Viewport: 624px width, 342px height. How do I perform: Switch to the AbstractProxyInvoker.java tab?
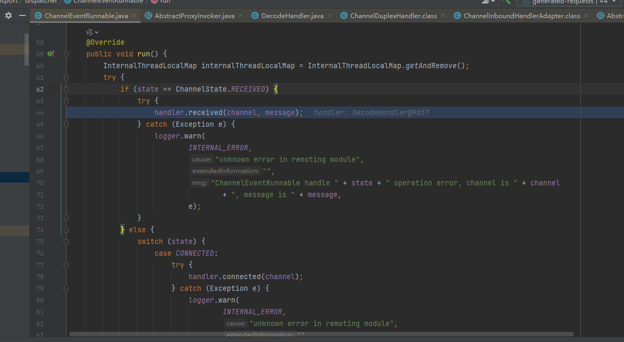(195, 15)
